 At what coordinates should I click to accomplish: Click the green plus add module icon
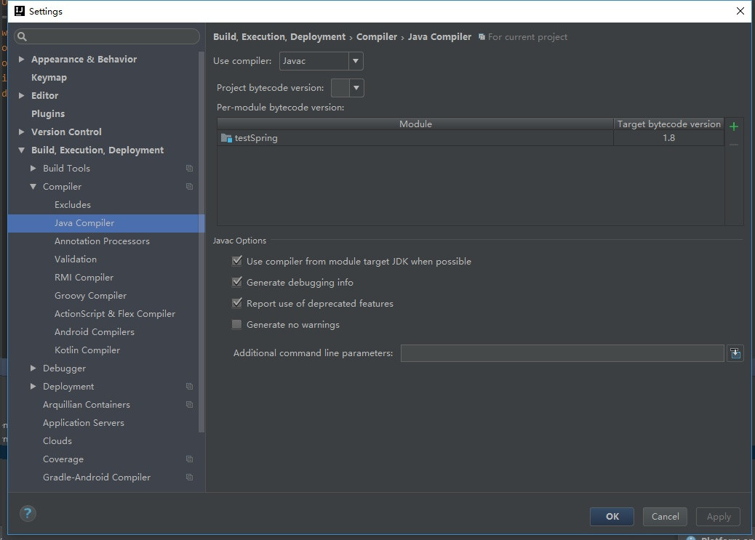coord(733,126)
